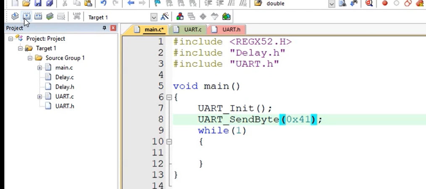
Task: Click the Translate current file icon
Action: (x=15, y=16)
